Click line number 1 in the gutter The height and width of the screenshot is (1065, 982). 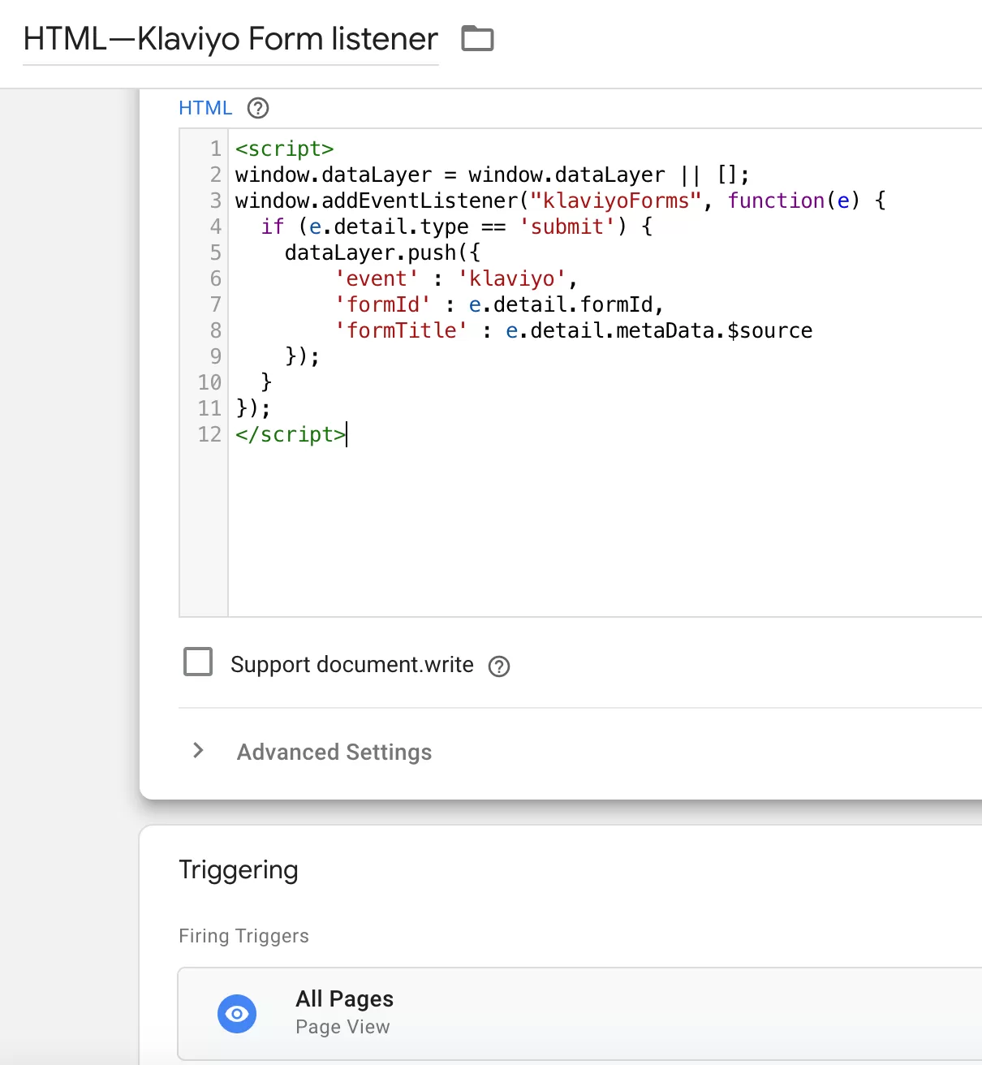coord(215,149)
